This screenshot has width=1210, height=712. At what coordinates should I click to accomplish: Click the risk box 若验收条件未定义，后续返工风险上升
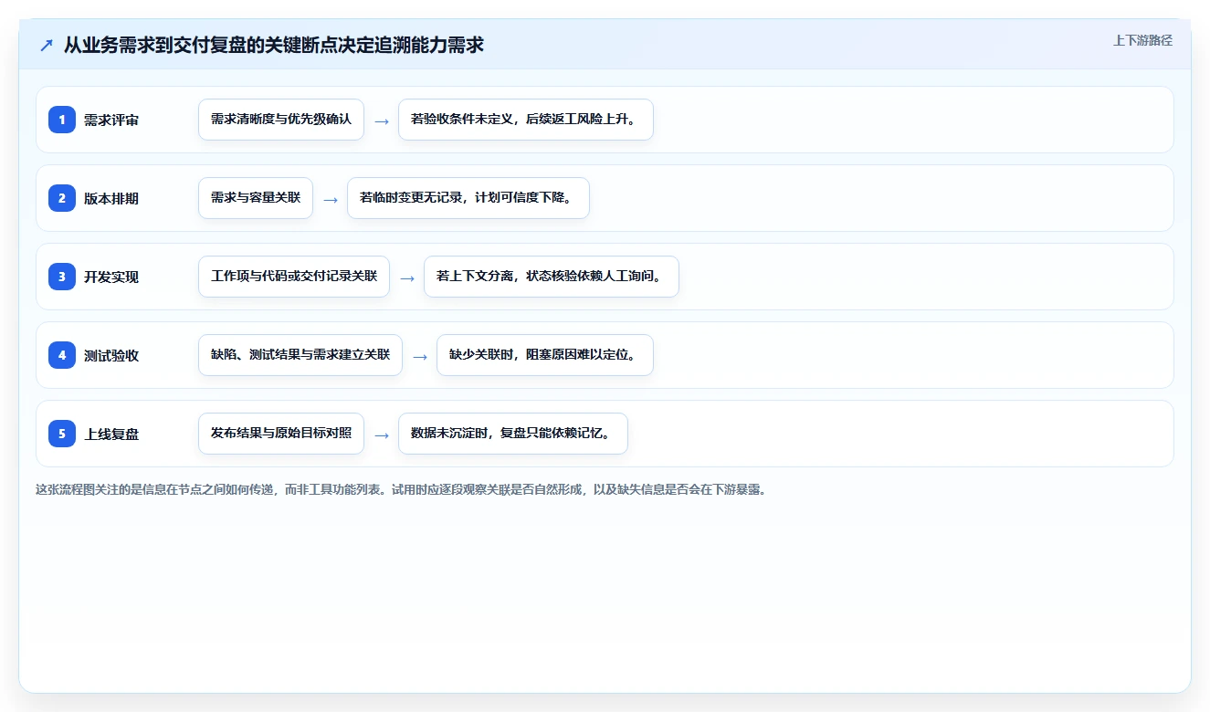pyautogui.click(x=526, y=120)
